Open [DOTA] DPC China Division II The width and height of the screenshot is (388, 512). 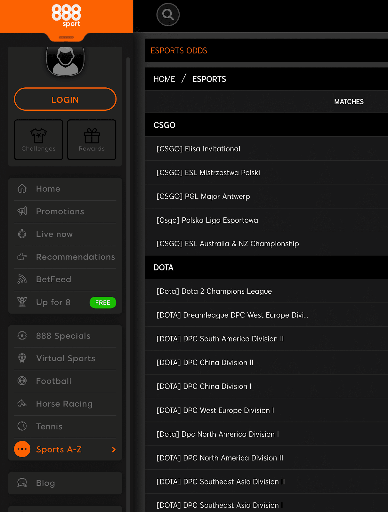266,363
